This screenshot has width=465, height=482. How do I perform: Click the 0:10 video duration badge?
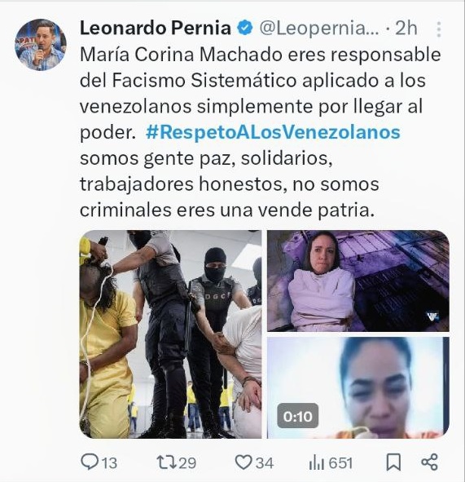click(x=297, y=416)
